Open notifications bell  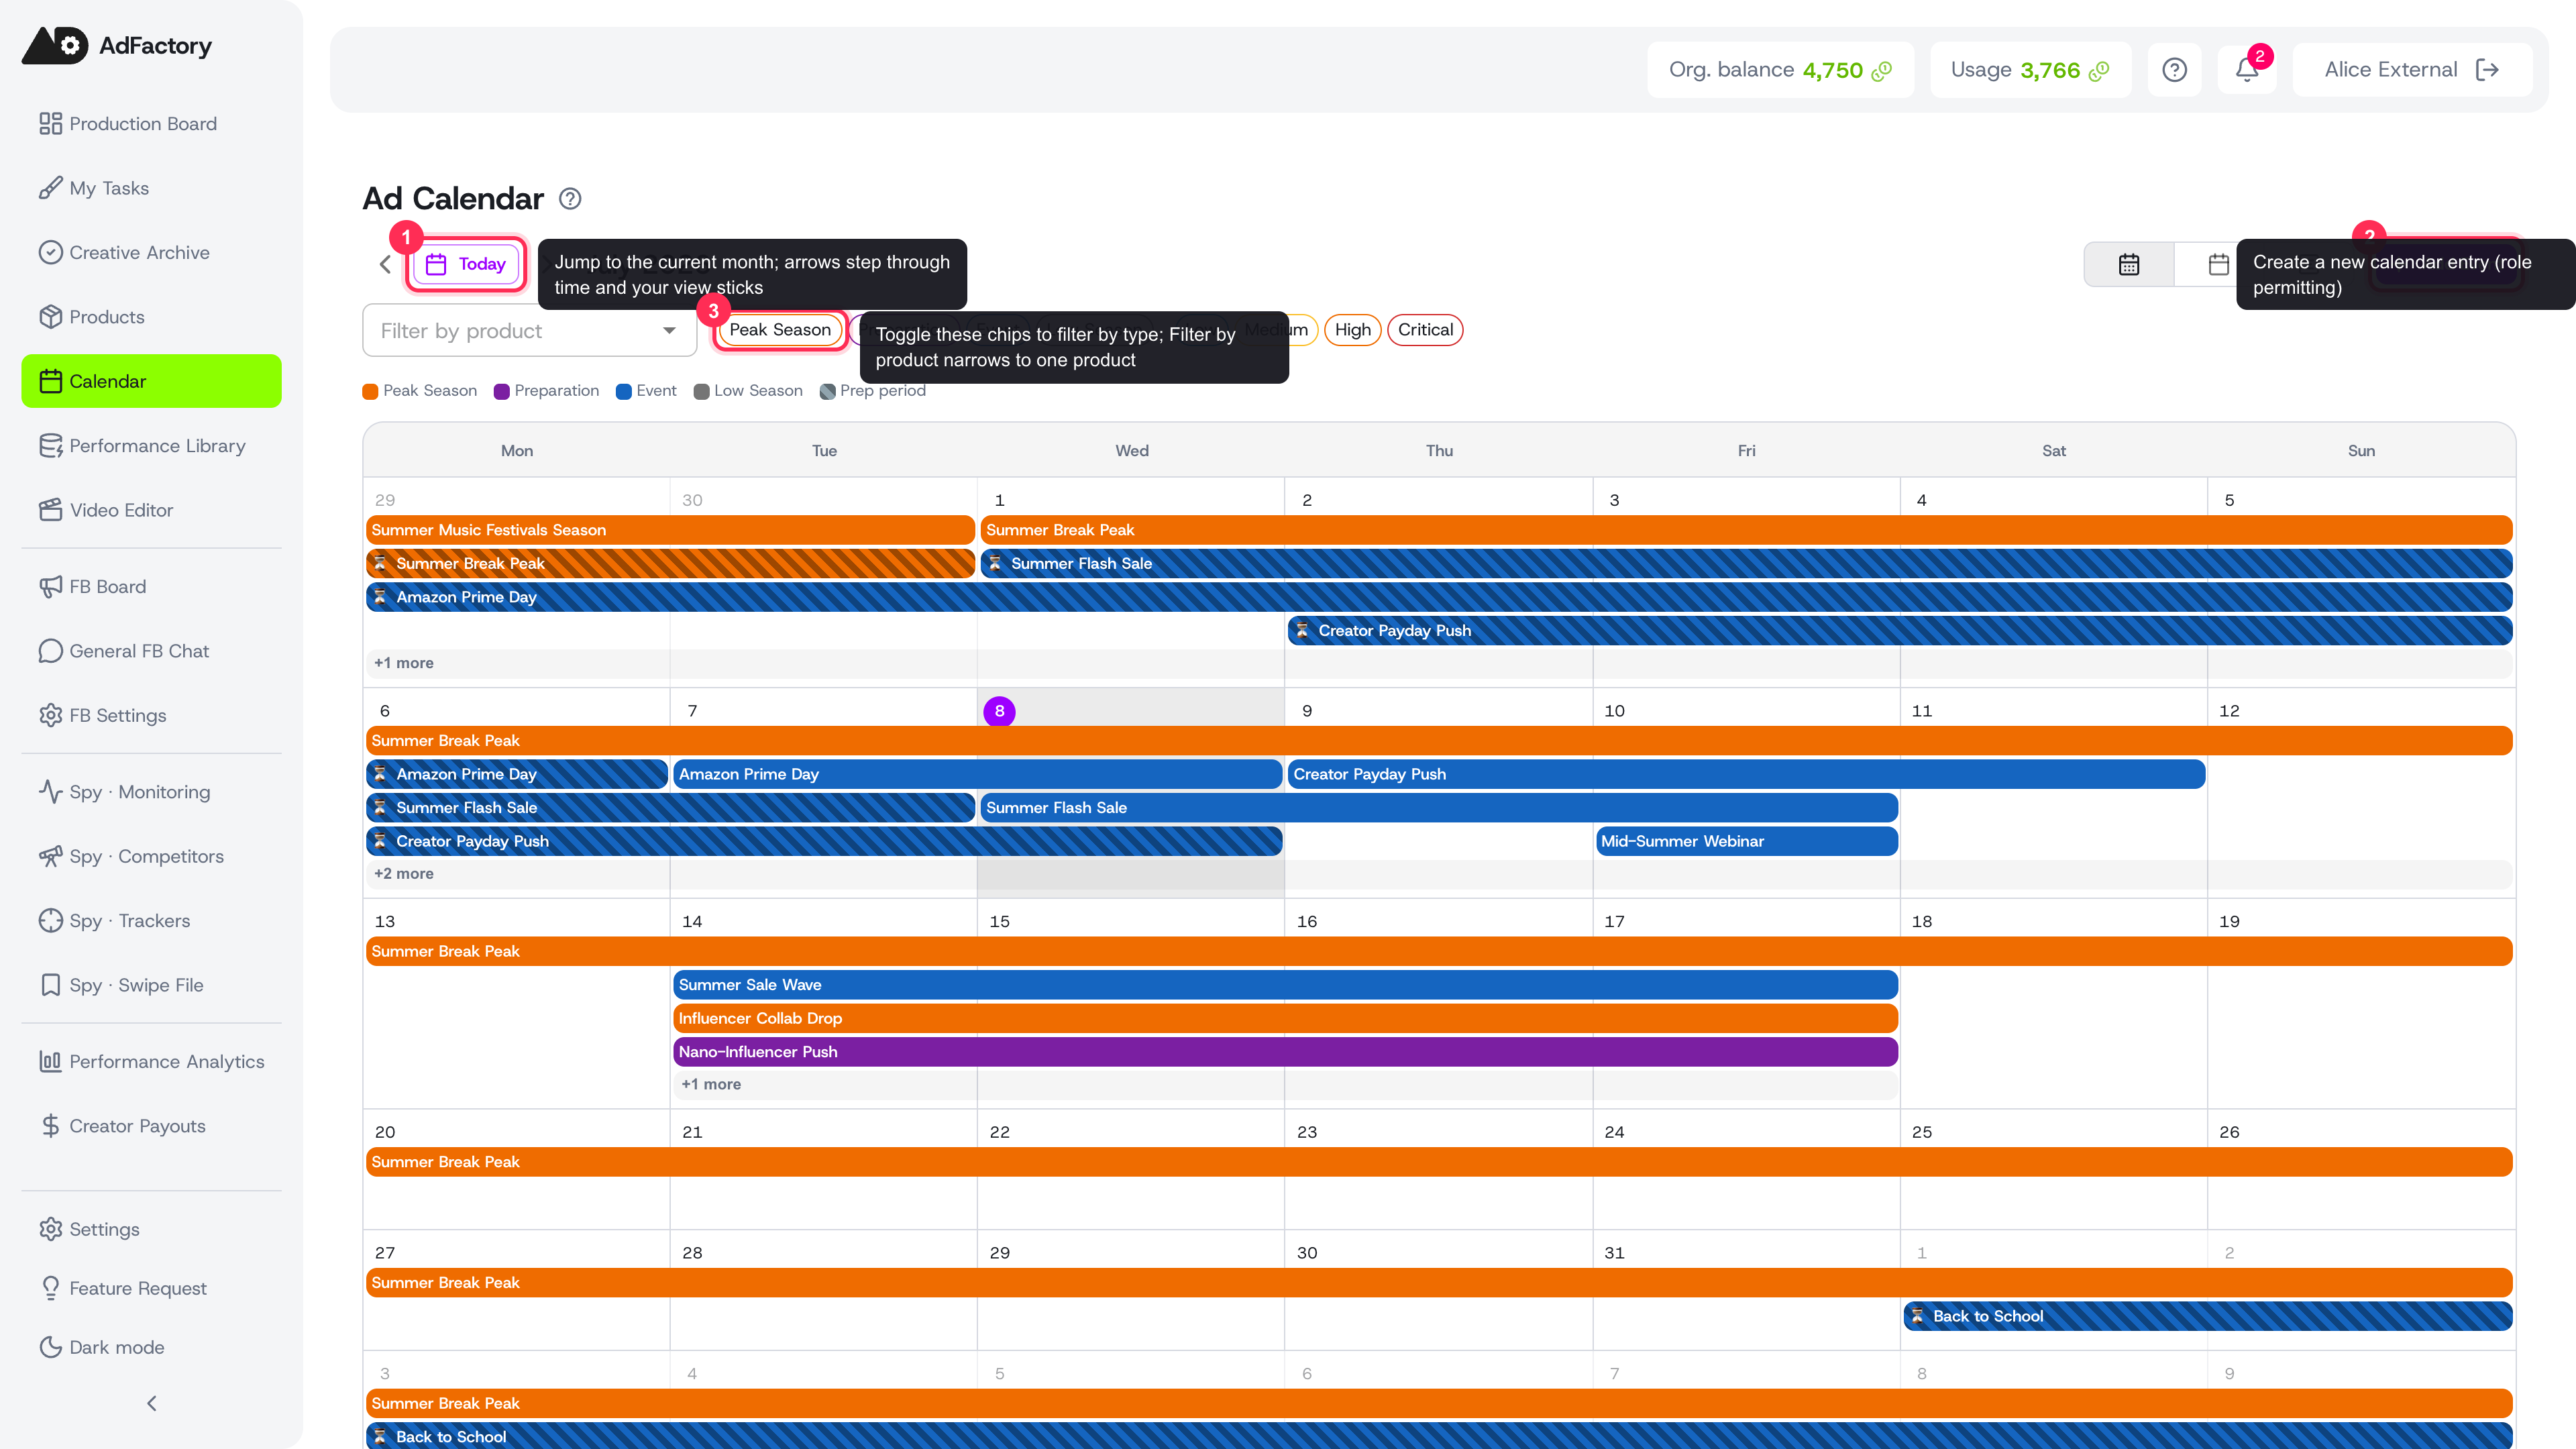pyautogui.click(x=2247, y=70)
